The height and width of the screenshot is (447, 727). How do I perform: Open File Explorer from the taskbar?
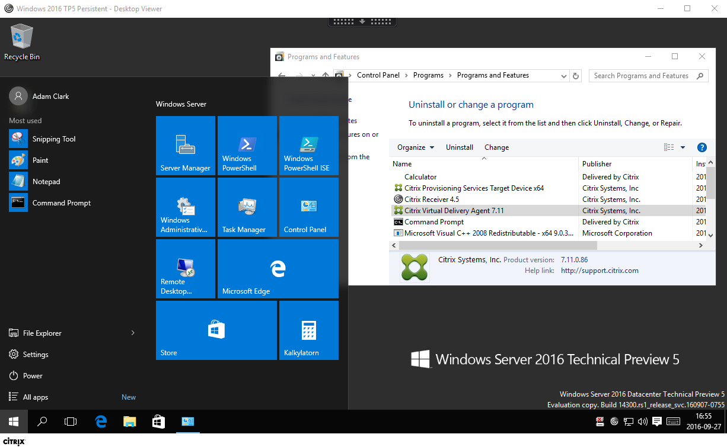click(x=129, y=422)
